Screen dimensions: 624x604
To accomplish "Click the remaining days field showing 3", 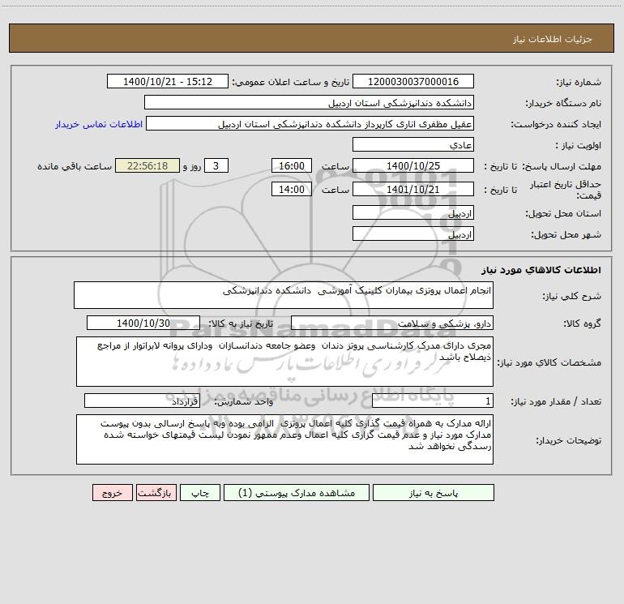I will click(216, 165).
